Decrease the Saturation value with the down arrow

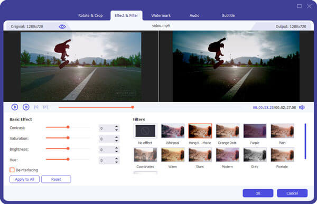point(116,141)
